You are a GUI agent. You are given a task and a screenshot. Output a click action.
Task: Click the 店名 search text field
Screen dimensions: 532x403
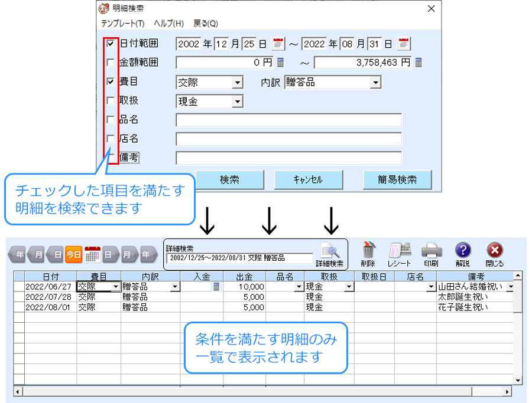coord(288,139)
